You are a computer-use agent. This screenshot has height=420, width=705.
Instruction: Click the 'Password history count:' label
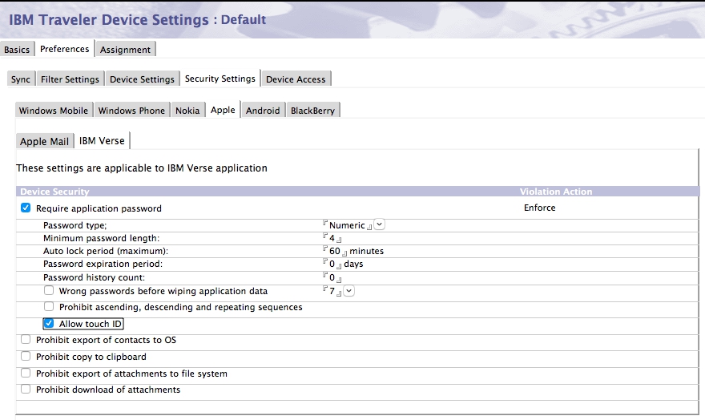[x=94, y=277]
